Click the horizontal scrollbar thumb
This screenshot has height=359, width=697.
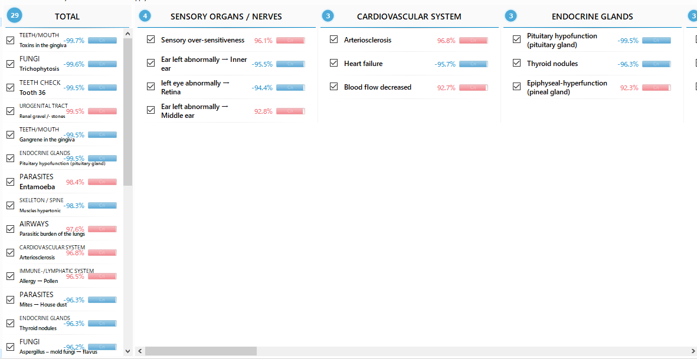coord(201,351)
